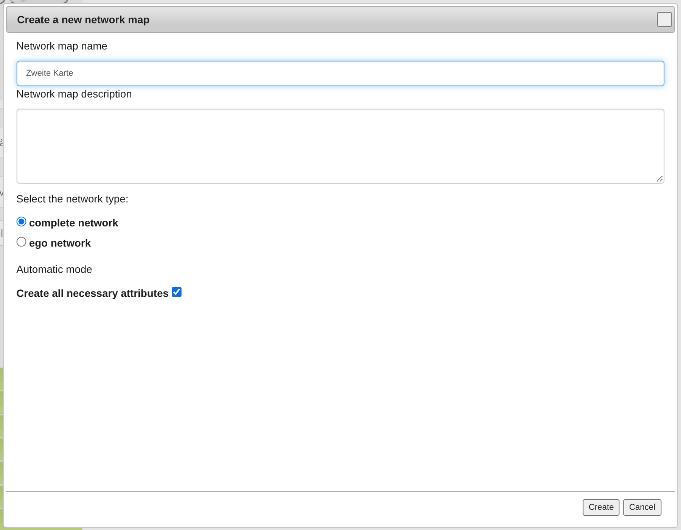Focus the Network map description textarea
Screen dimensions: 681x530
point(340,146)
